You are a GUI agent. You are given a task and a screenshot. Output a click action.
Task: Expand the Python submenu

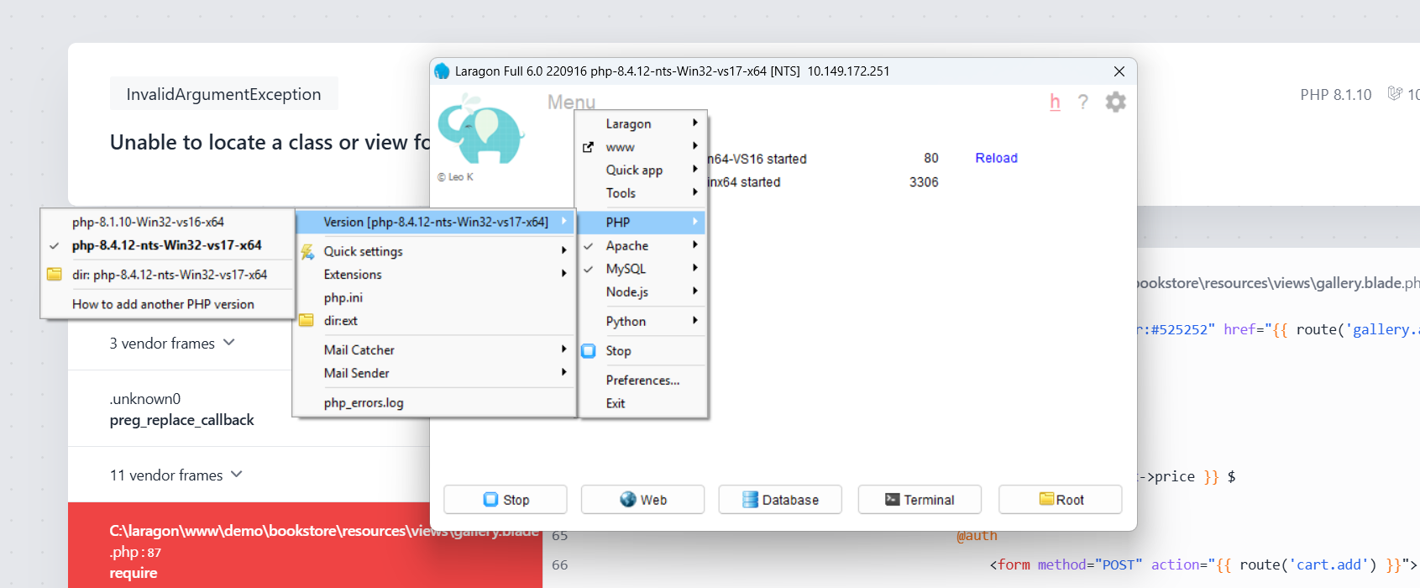pos(642,321)
